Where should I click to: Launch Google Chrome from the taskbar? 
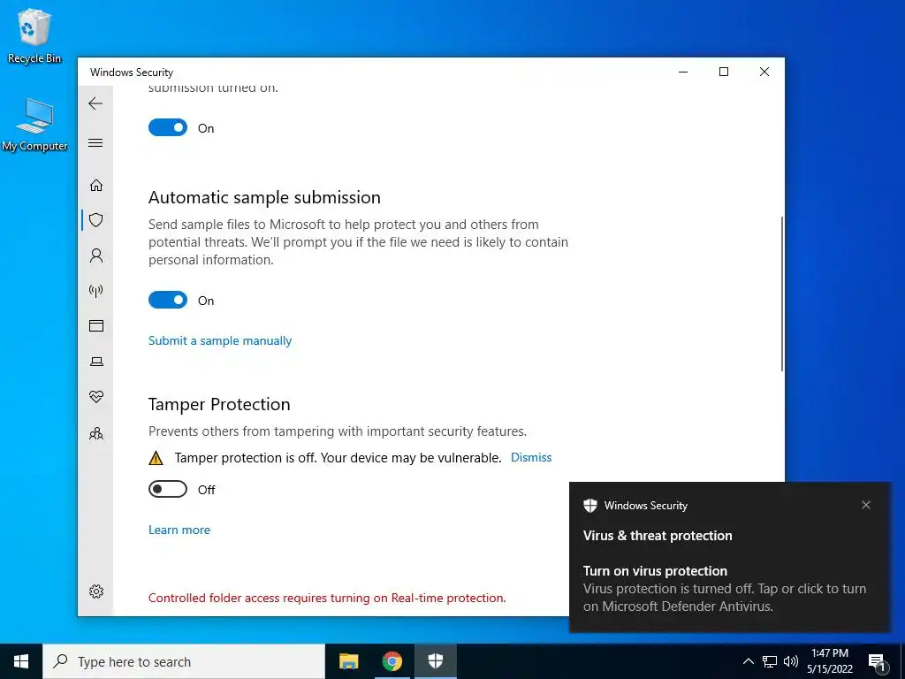pyautogui.click(x=392, y=661)
